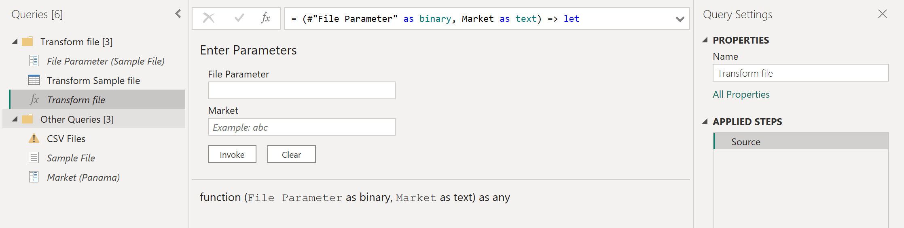
Task: Collapse the Other Queries folder group
Action: coord(15,119)
